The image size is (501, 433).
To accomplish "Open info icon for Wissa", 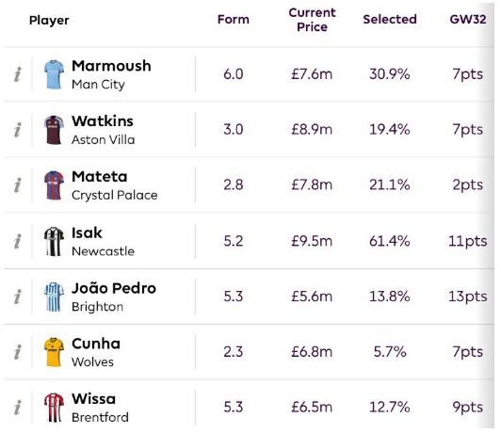I will tap(18, 408).
